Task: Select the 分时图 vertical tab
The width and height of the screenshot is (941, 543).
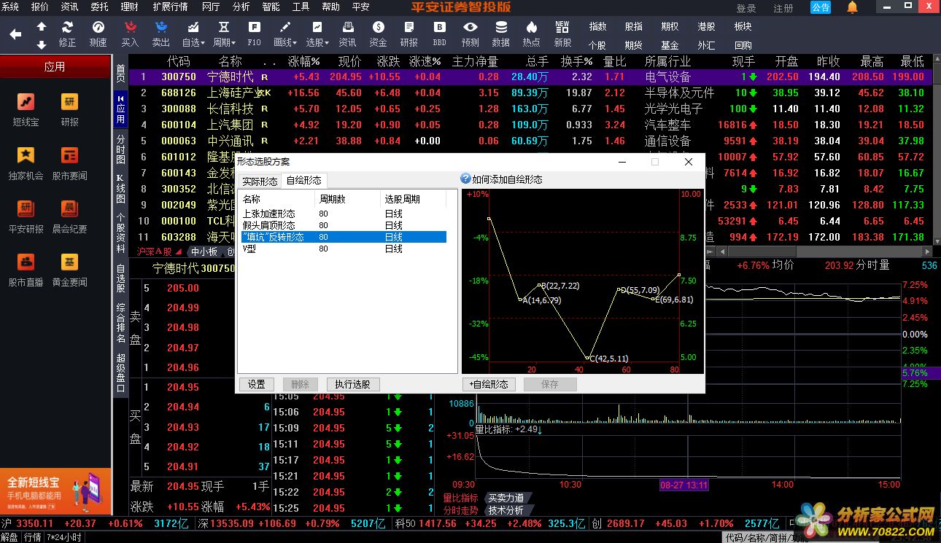Action: pyautogui.click(x=121, y=149)
